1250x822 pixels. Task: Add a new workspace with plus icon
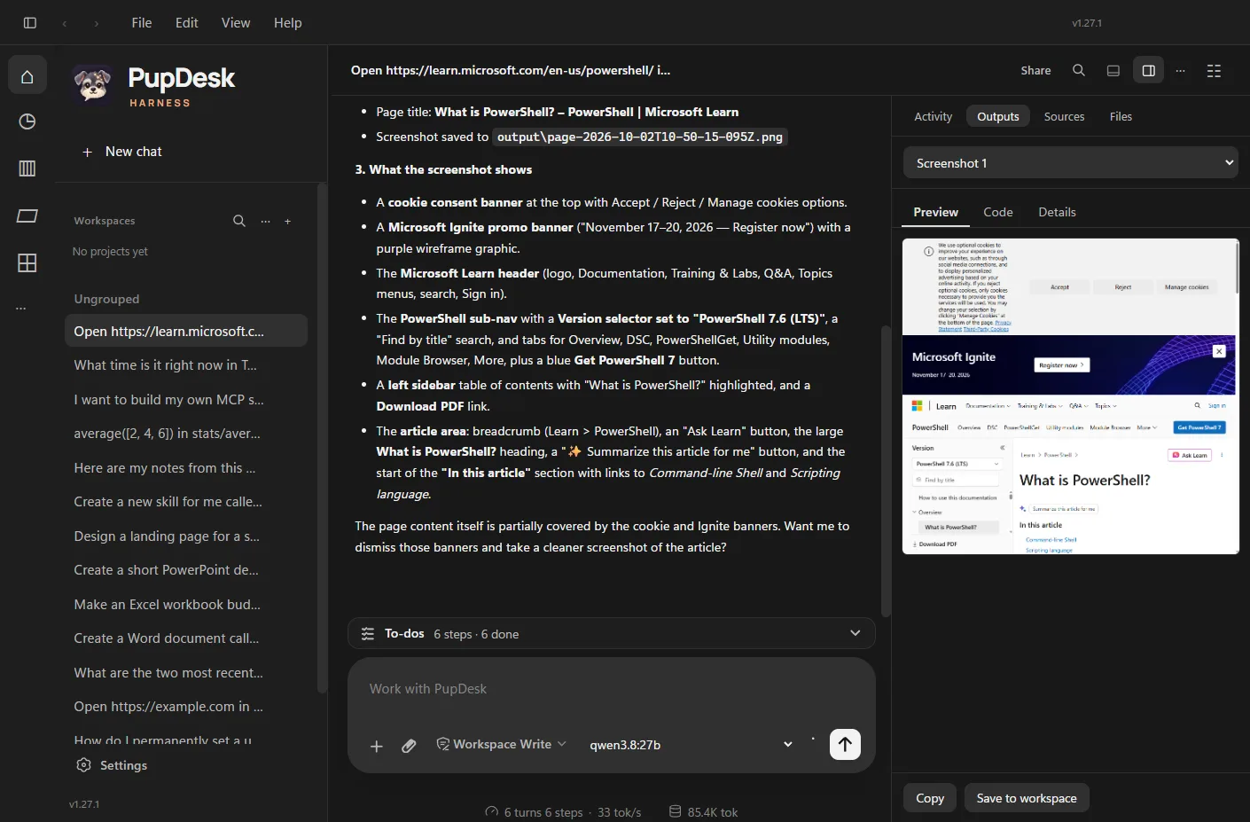(x=288, y=221)
